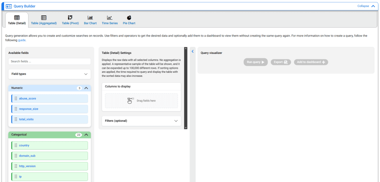Image resolution: width=380 pixels, height=182 pixels.
Task: Click the Run query button
Action: pyautogui.click(x=256, y=62)
